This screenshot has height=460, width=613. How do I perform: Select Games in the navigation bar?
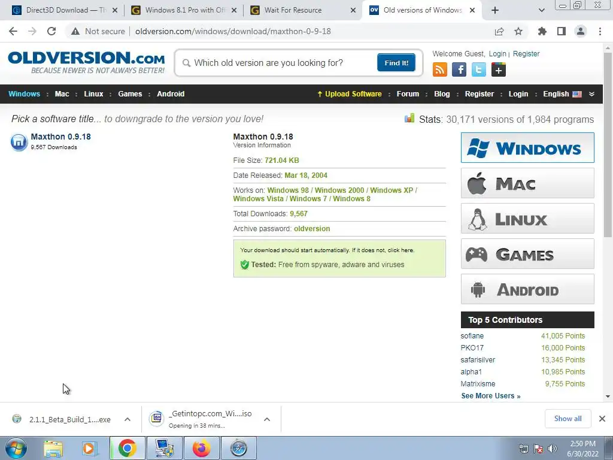[x=130, y=94]
